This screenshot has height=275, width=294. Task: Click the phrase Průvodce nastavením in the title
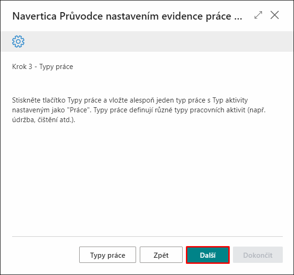(x=109, y=16)
